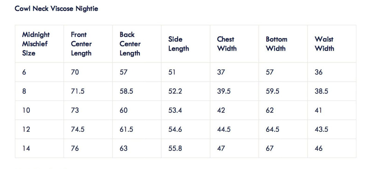Select the "Chest Width" column header
373x169 pixels.
pyautogui.click(x=227, y=44)
